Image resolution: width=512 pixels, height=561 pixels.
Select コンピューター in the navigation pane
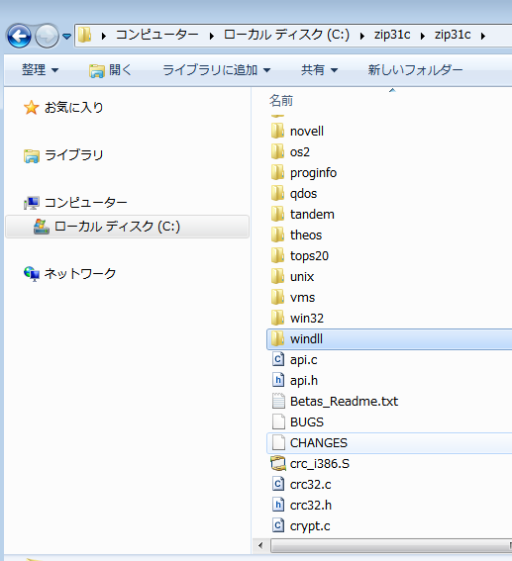pyautogui.click(x=86, y=203)
